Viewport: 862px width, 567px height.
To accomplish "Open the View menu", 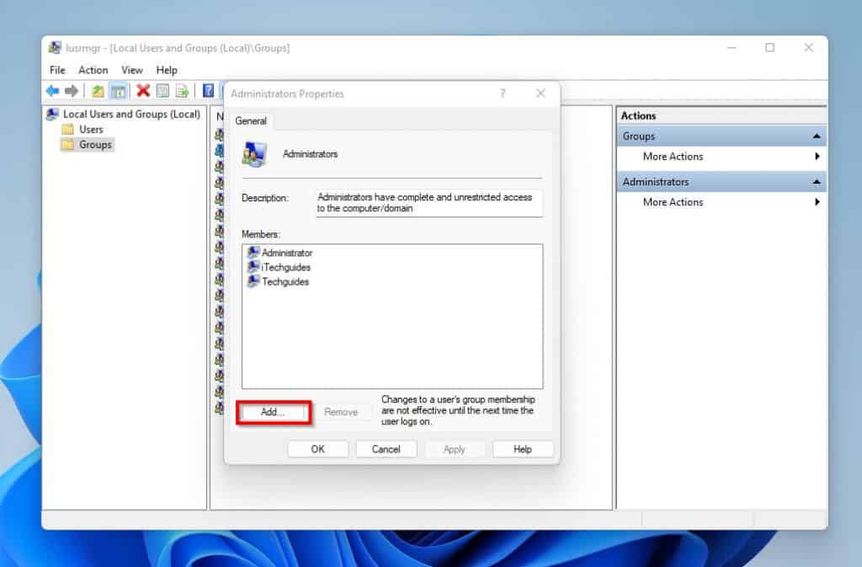I will coord(132,70).
